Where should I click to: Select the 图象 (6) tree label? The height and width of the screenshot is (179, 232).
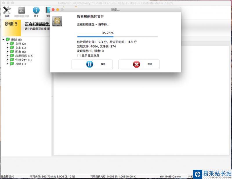pos(21,52)
